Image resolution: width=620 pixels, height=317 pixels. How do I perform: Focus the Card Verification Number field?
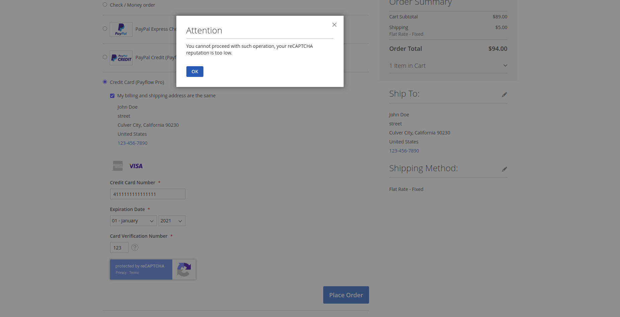[x=119, y=247]
